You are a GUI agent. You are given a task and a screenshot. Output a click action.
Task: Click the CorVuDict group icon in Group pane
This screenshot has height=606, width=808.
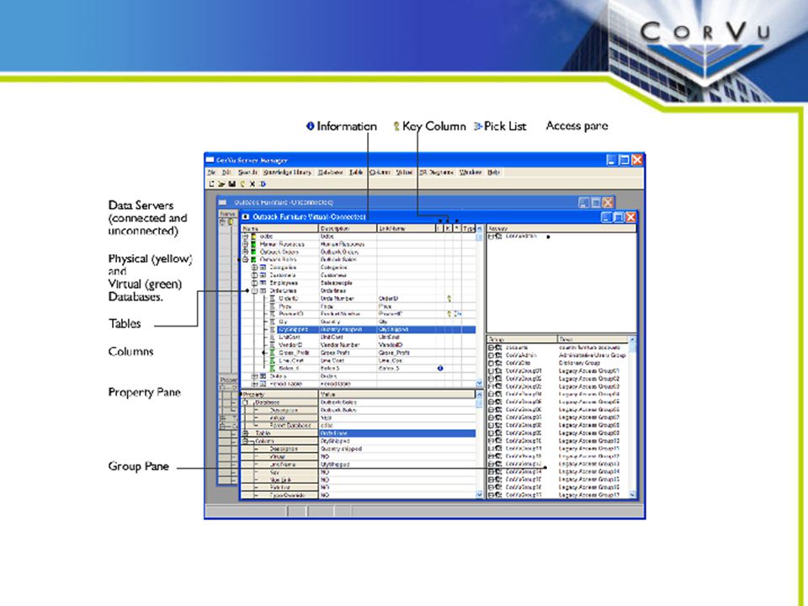tap(498, 363)
